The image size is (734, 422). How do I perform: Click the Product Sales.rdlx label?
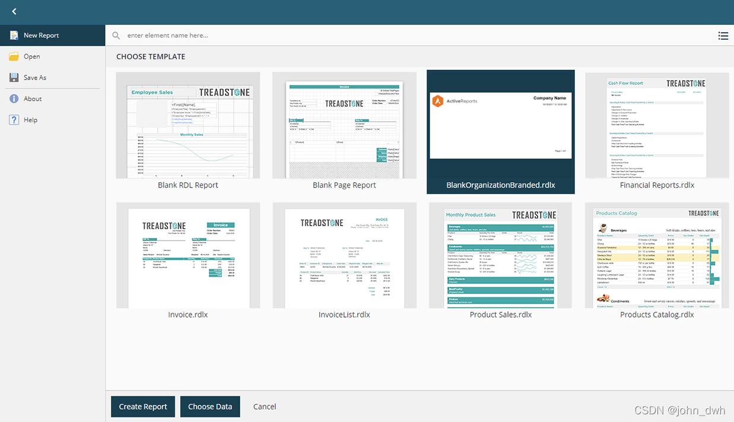pyautogui.click(x=501, y=315)
